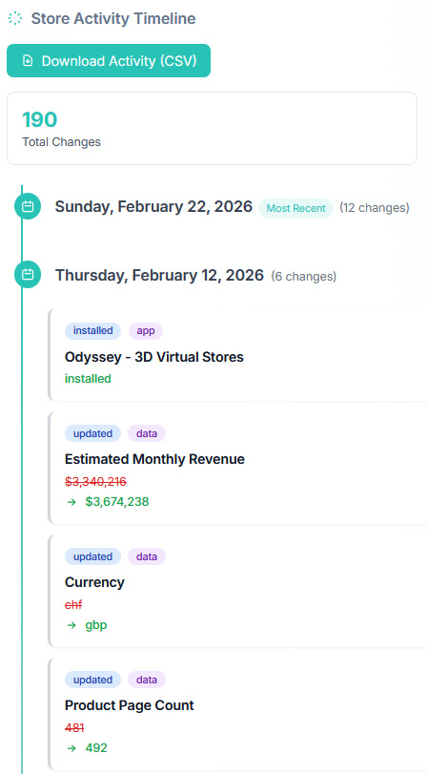Click the 190 Total Changes card
Image resolution: width=427 pixels, height=774 pixels.
[212, 128]
